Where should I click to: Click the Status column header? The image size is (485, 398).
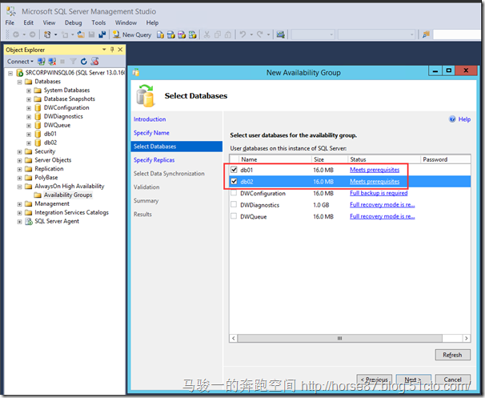tap(384, 159)
